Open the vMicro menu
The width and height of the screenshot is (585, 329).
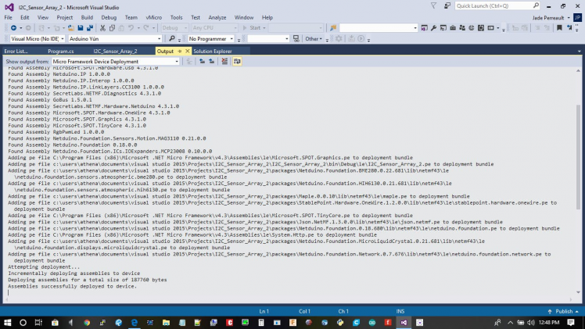tap(154, 16)
